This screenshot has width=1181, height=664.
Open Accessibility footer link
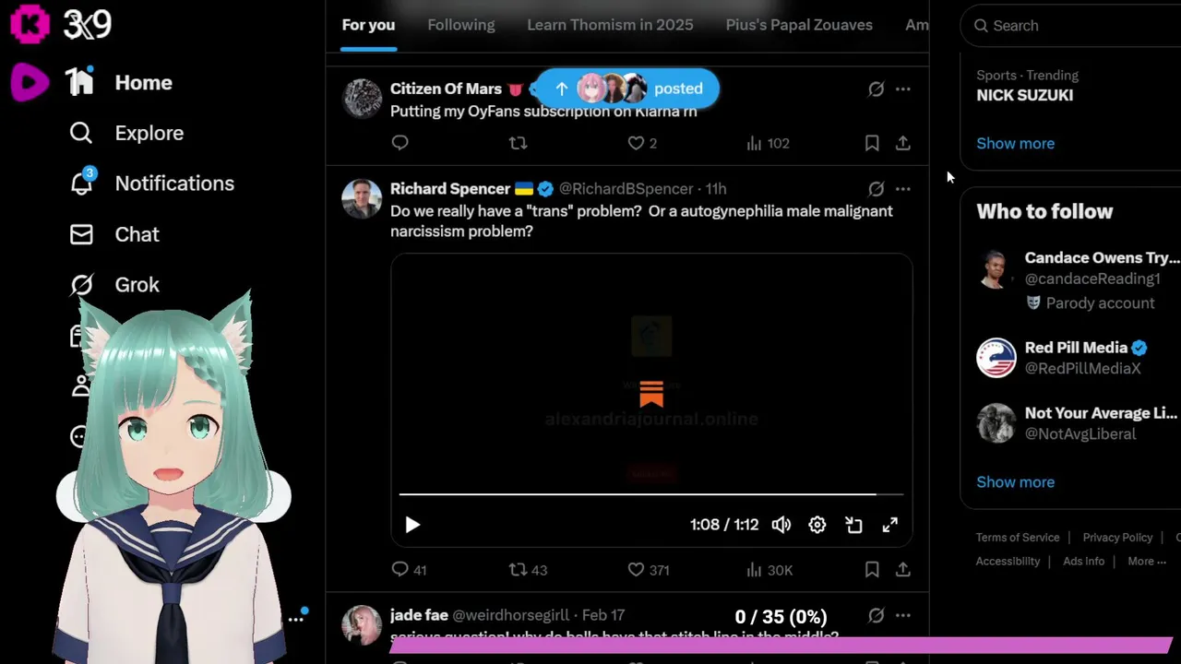[1008, 562]
